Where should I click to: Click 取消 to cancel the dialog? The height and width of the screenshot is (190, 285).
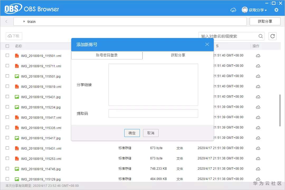[x=151, y=133]
